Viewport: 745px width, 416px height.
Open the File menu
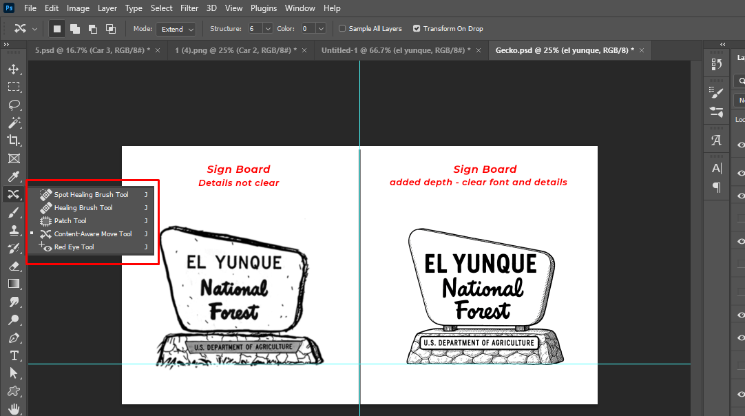click(30, 8)
